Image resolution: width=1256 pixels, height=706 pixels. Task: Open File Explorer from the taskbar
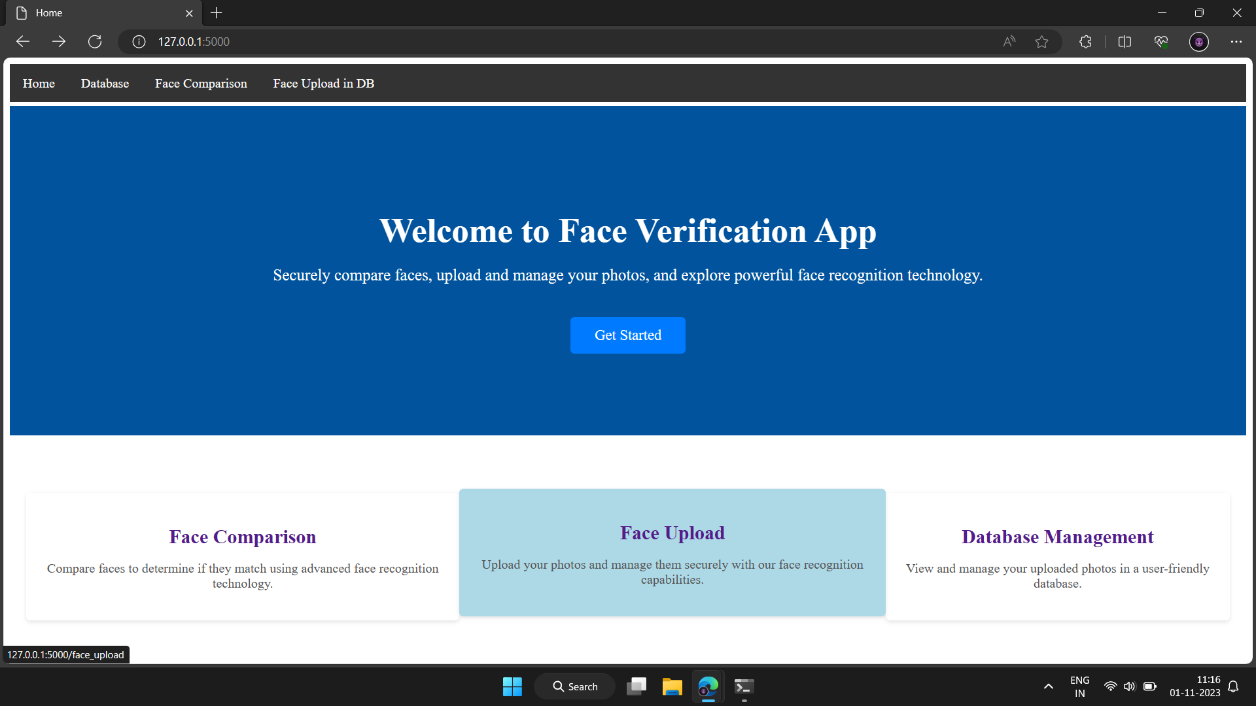(672, 686)
